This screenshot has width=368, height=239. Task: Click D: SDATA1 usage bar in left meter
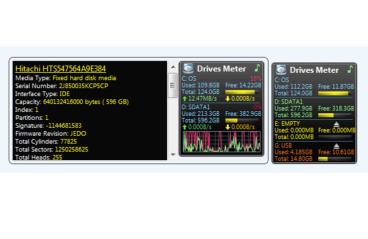pyautogui.click(x=242, y=120)
